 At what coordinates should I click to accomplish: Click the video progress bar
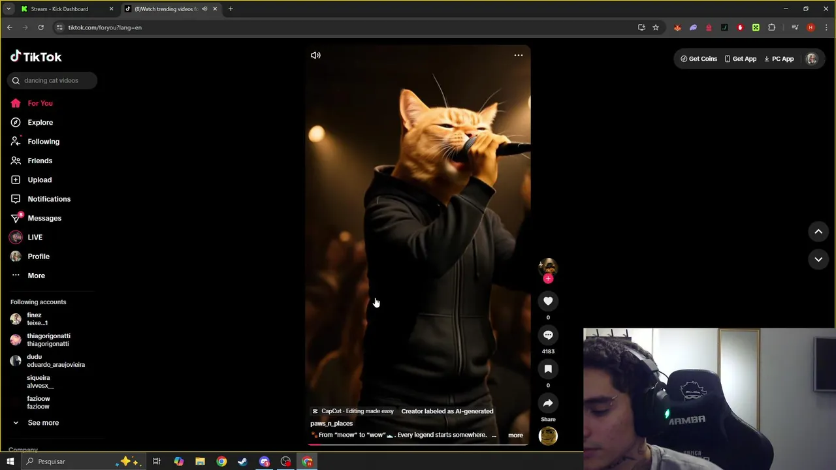pos(417,445)
